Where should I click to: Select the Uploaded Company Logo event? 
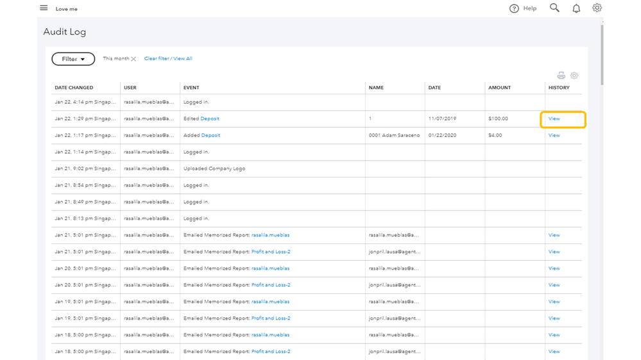(214, 168)
